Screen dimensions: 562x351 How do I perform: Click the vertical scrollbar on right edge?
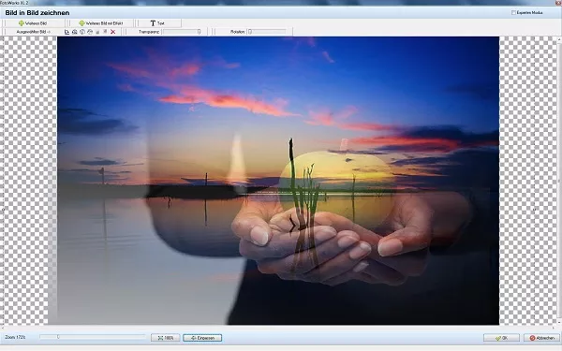pyautogui.click(x=559, y=181)
